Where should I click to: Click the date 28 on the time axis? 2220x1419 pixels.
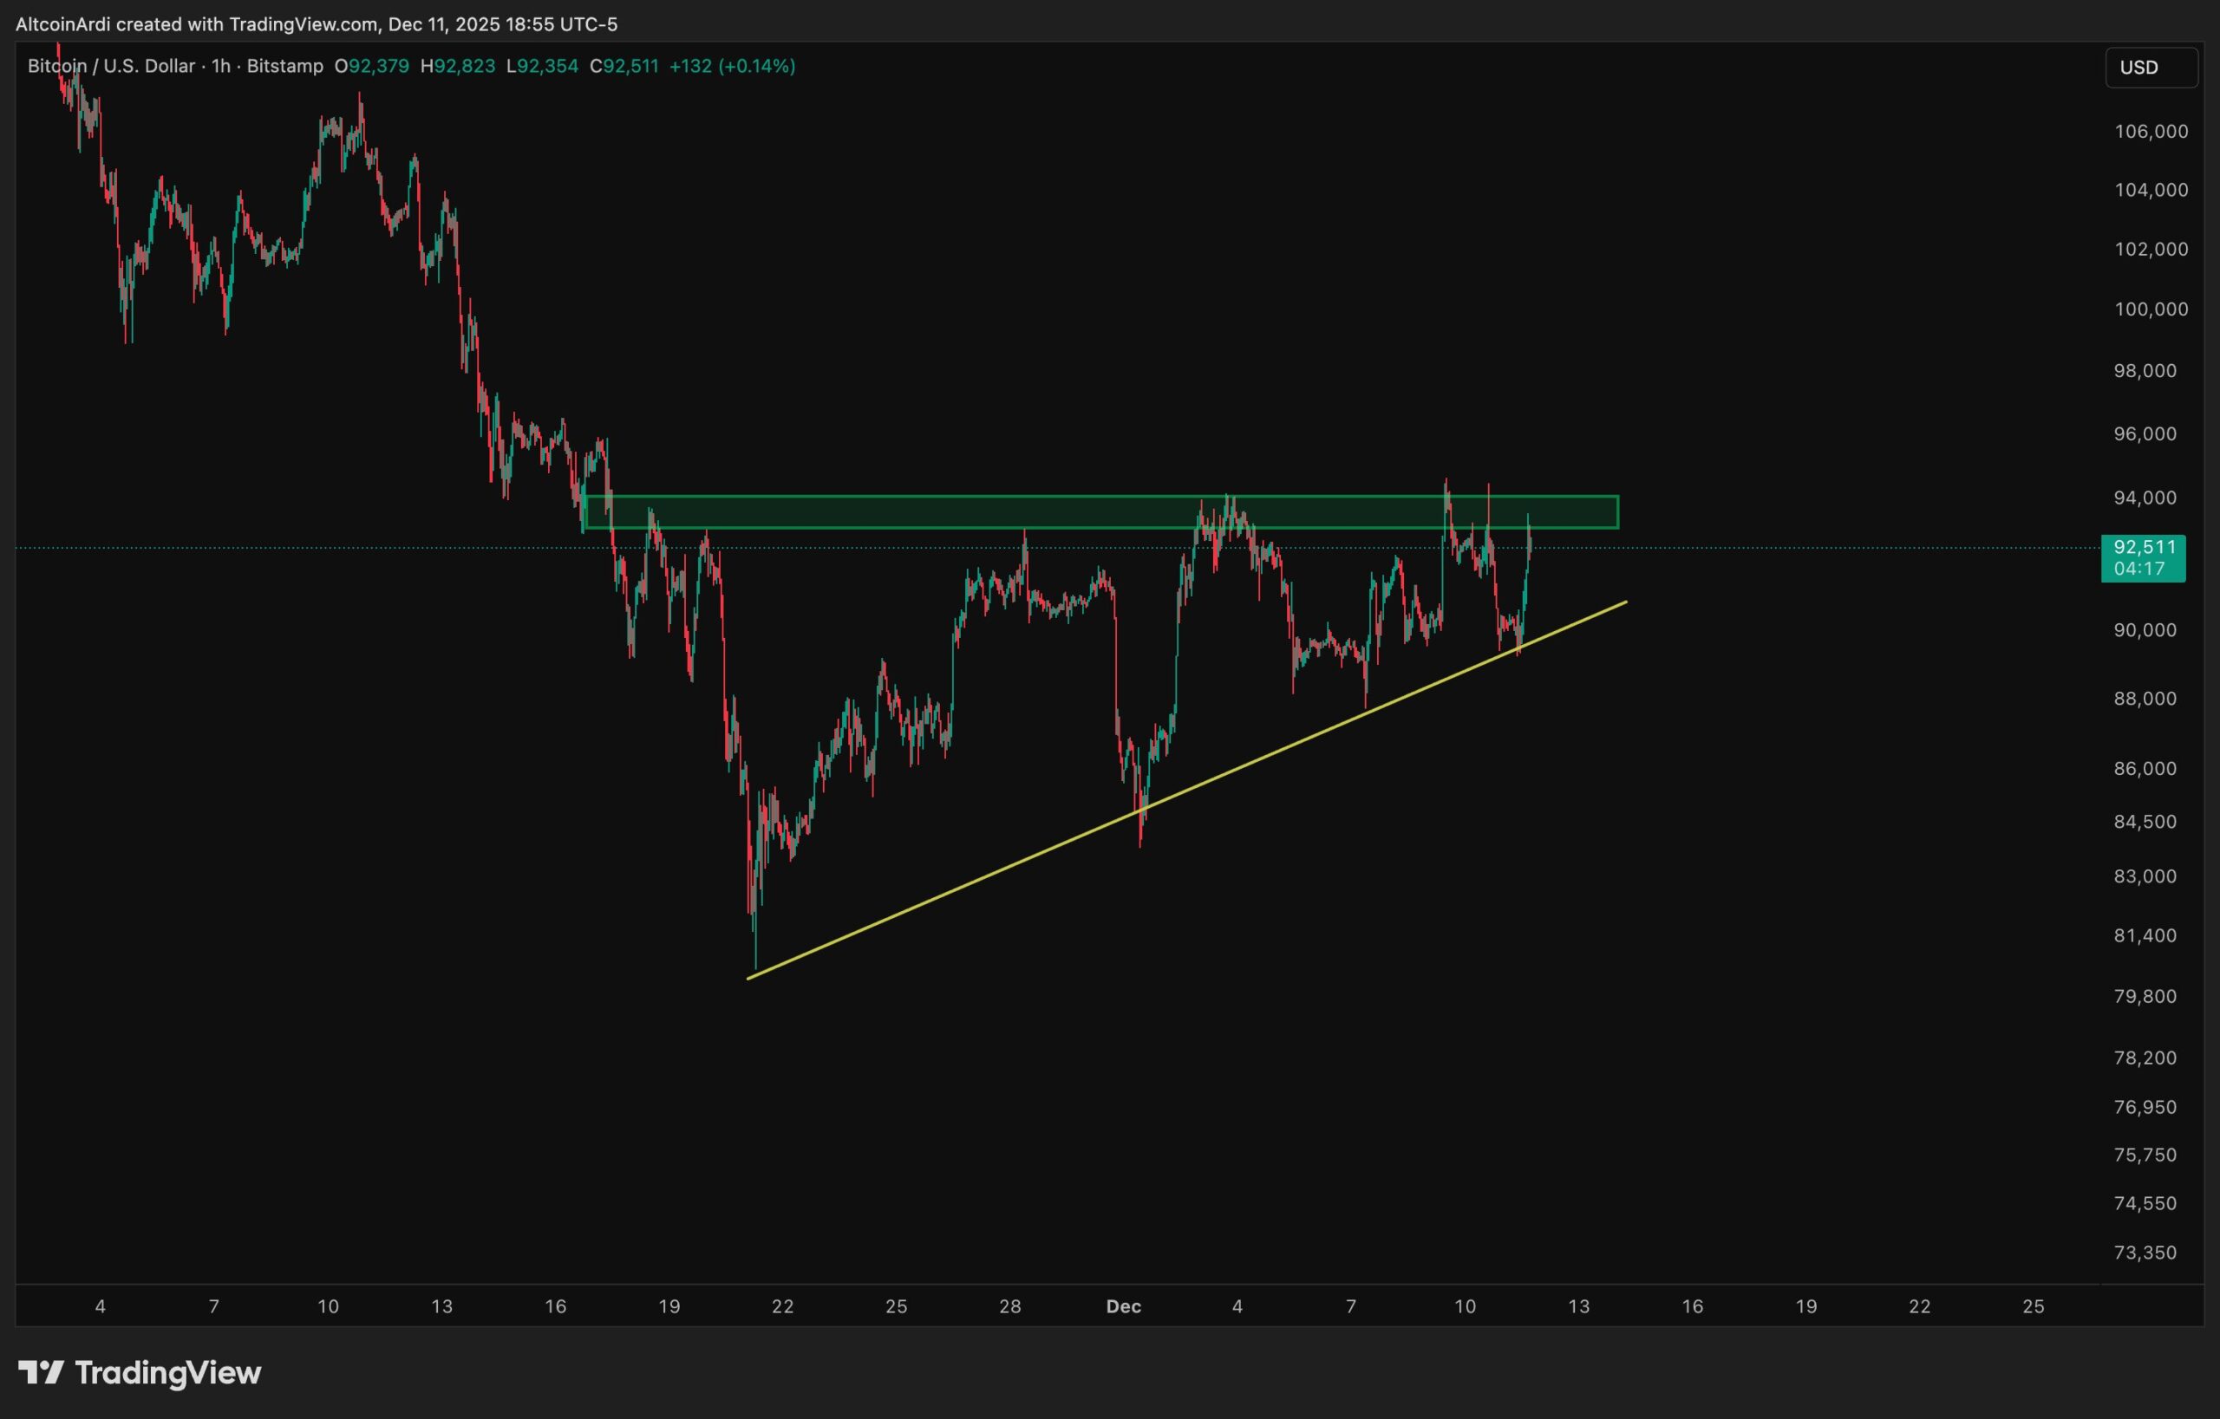[1009, 1306]
